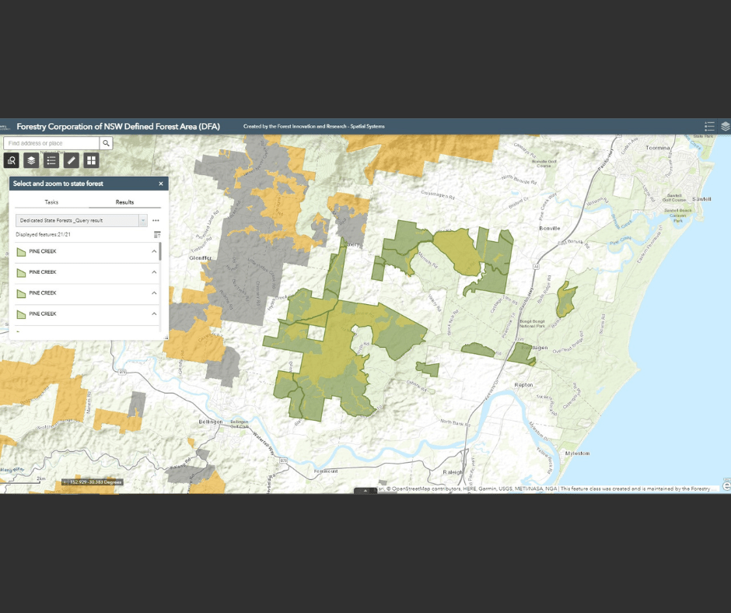Click the Find address or place field
The width and height of the screenshot is (731, 613).
pyautogui.click(x=51, y=143)
